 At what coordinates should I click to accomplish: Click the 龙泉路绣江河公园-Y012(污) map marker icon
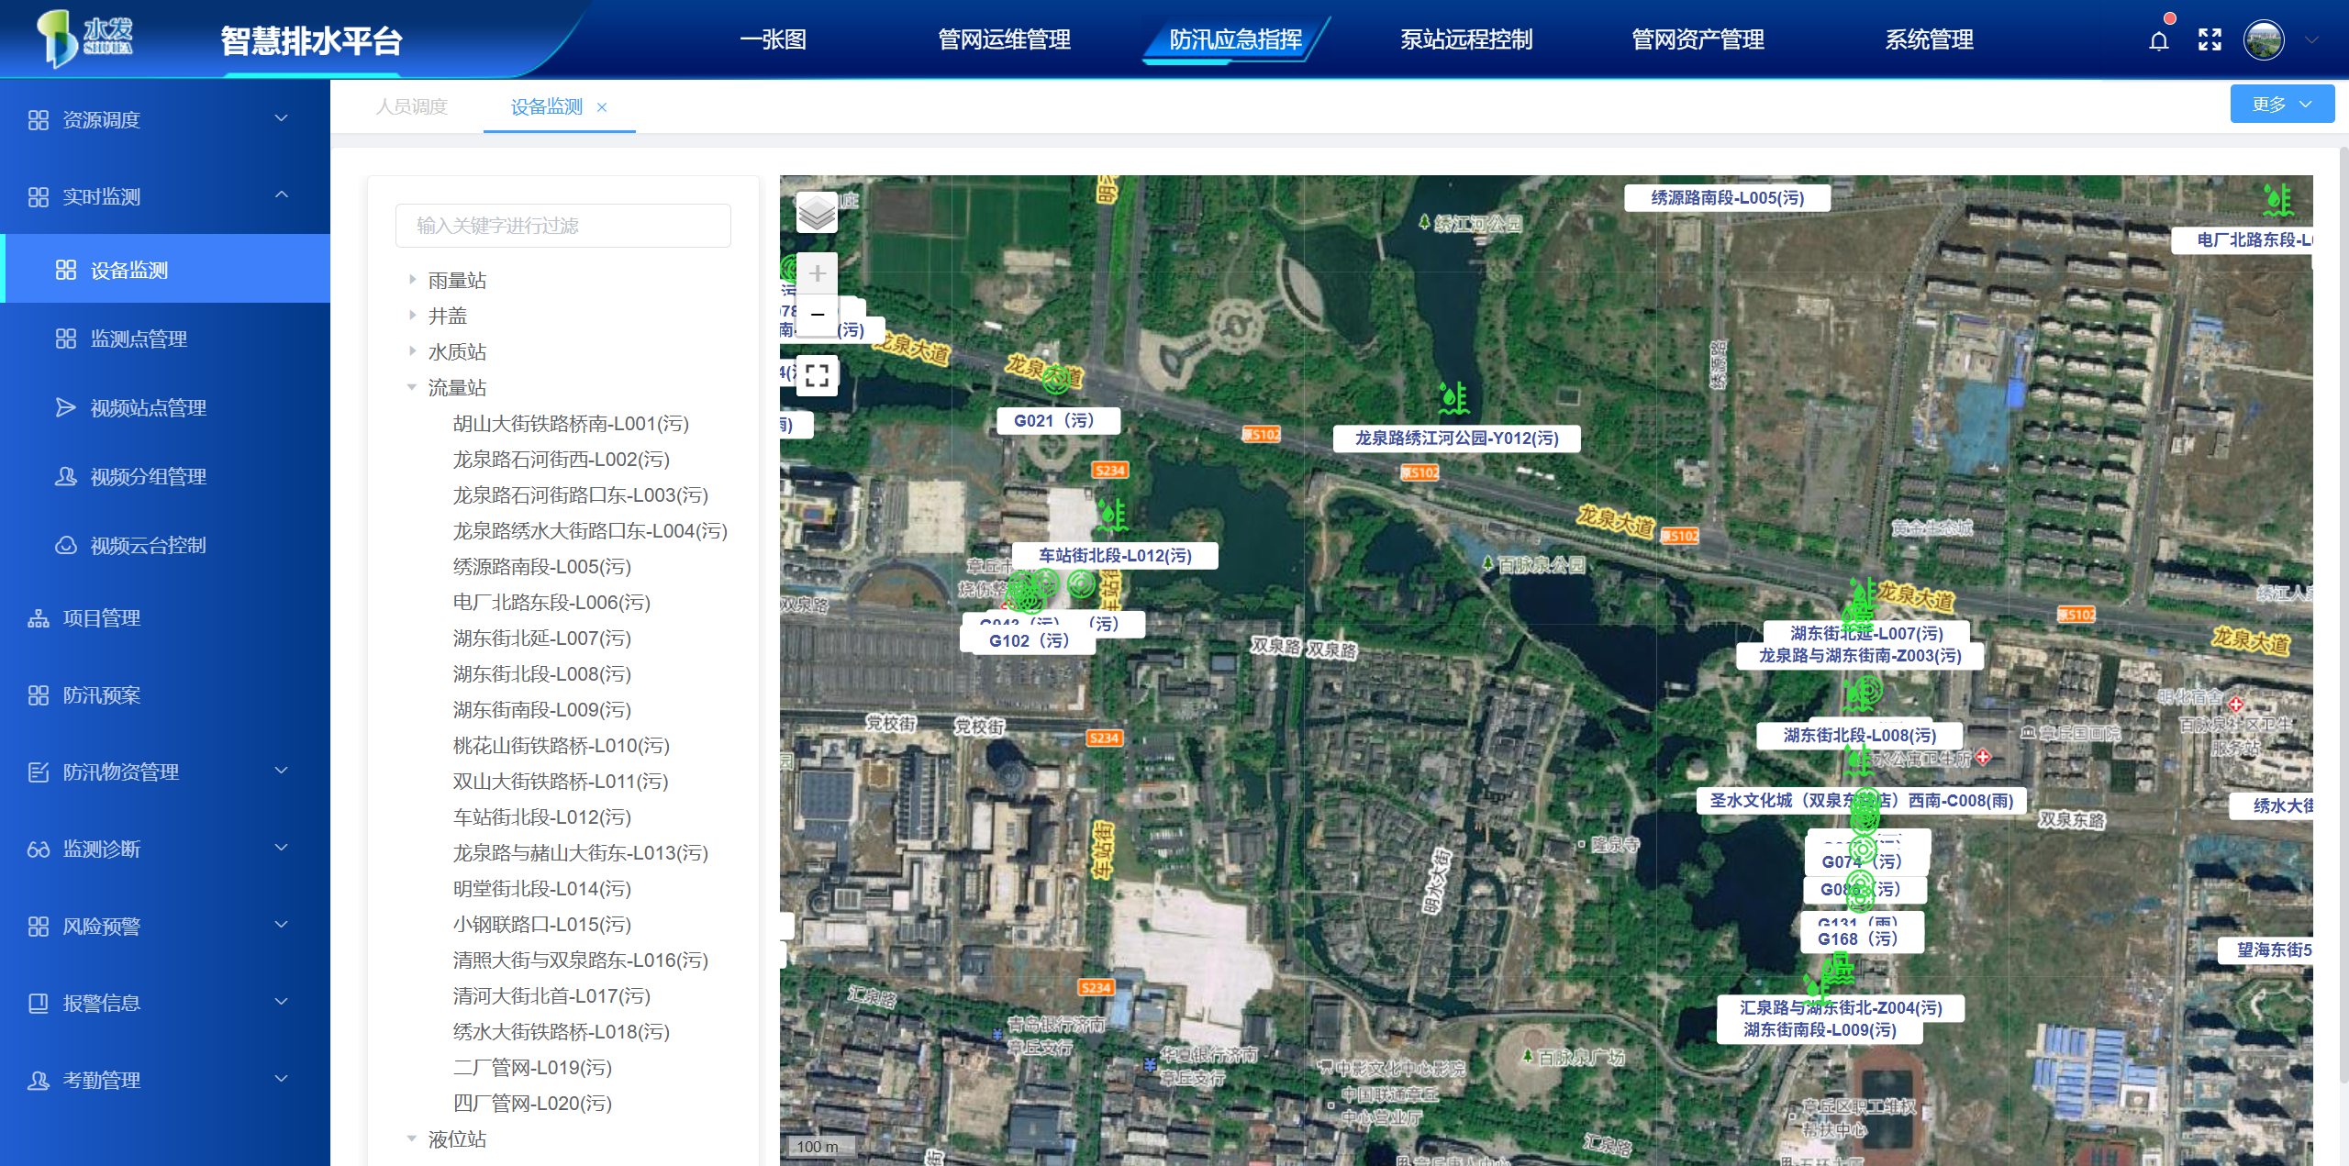[x=1453, y=399]
